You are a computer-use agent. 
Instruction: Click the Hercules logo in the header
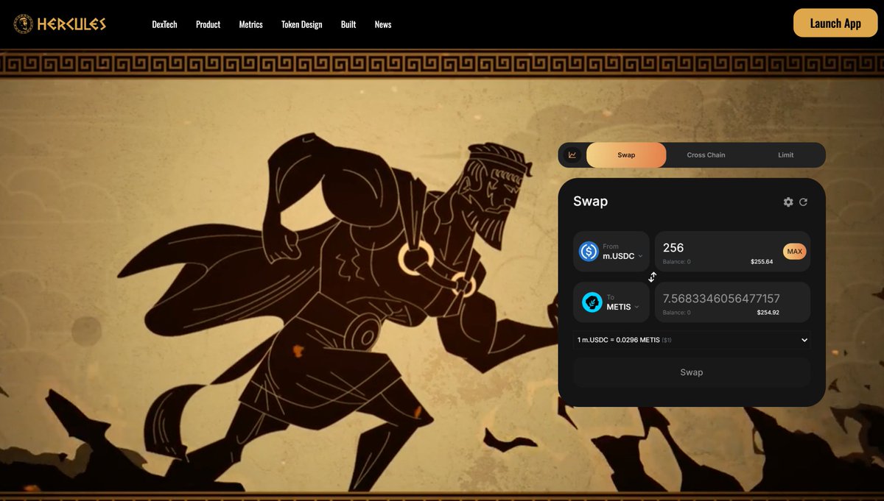60,24
